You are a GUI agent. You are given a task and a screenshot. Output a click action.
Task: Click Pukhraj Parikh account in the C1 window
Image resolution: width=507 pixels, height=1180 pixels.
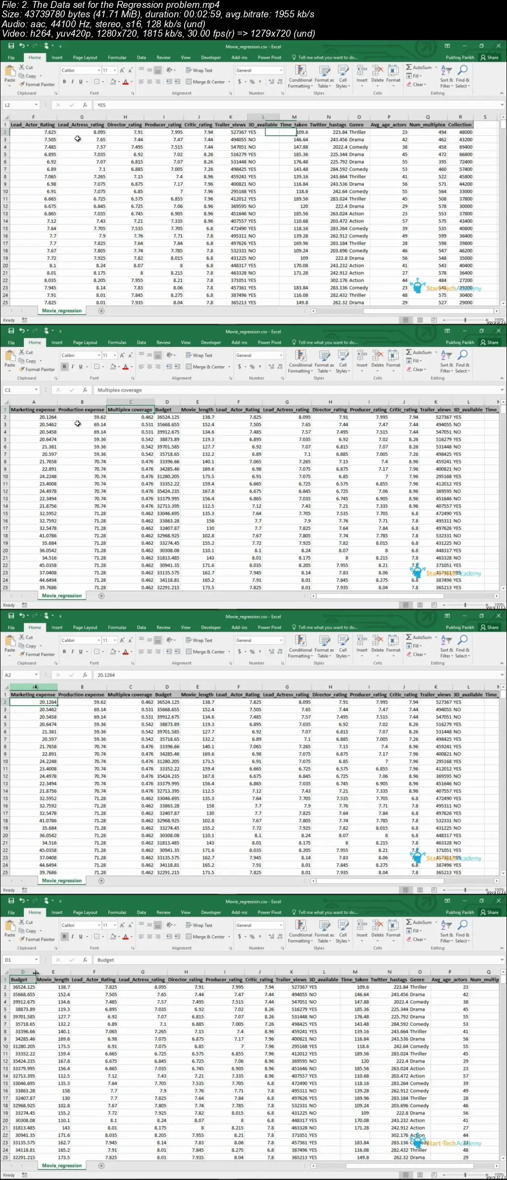click(x=460, y=342)
